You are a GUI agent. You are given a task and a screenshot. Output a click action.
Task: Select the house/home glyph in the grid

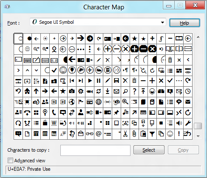(x=27, y=91)
